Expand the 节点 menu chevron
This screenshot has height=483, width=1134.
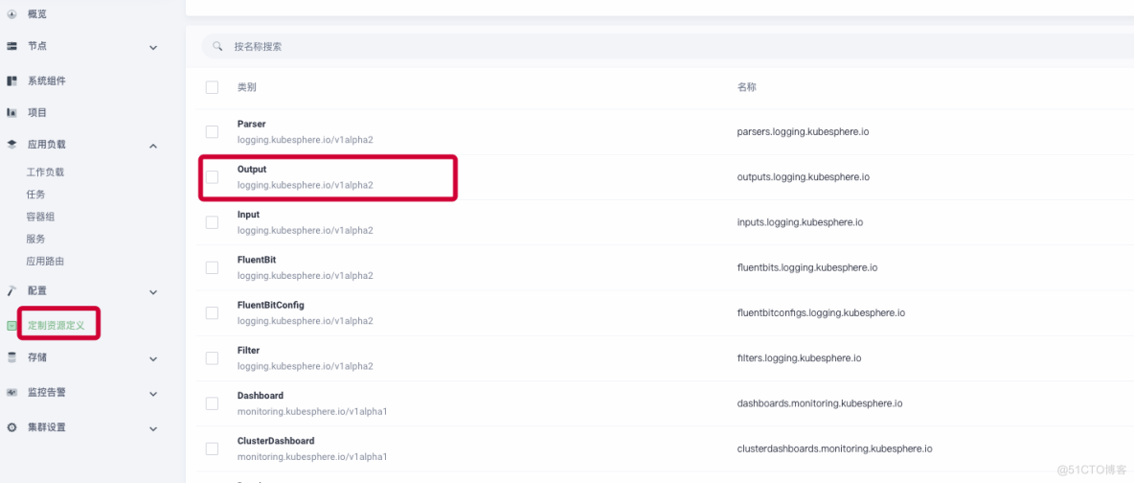coord(153,48)
